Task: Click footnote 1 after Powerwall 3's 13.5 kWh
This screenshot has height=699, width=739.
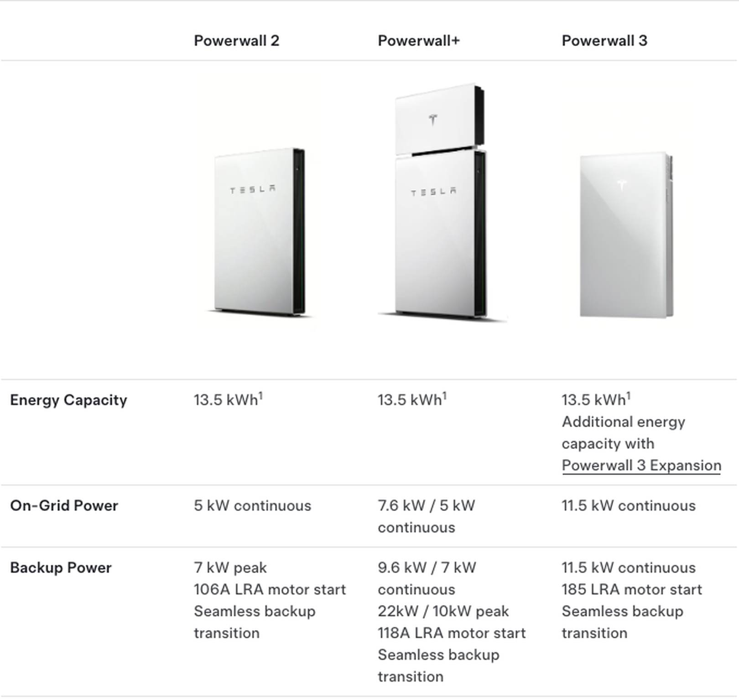Action: [x=629, y=396]
